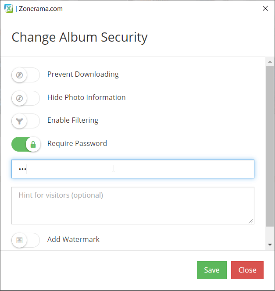Screen dimensions: 275x291
Task: Close the dialog with the X icon
Action: tap(265, 8)
